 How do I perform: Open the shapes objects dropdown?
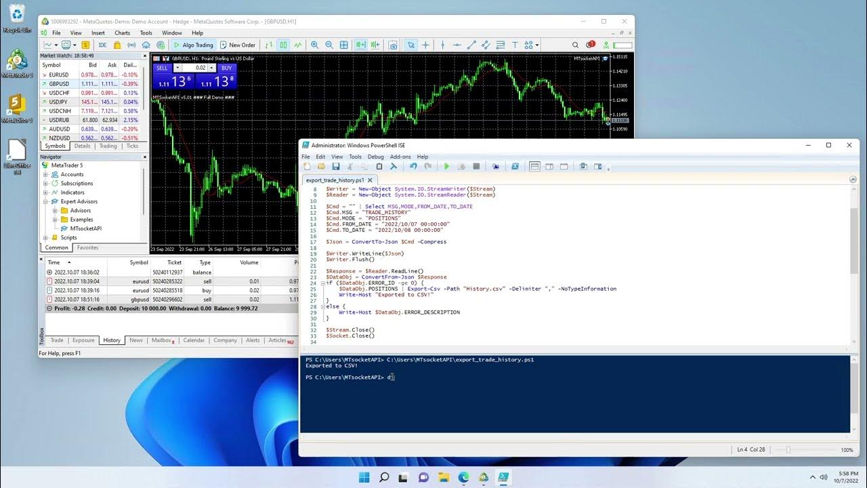[537, 45]
